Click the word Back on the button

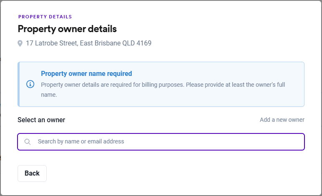32,173
